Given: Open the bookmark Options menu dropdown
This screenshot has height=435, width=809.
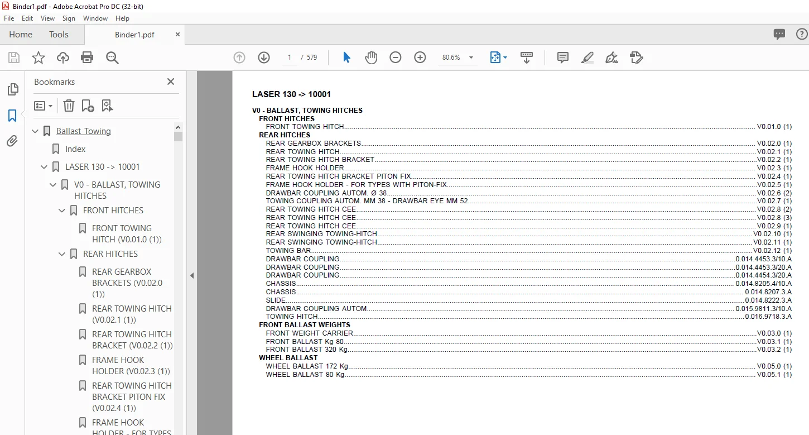Looking at the screenshot, I should coord(43,106).
